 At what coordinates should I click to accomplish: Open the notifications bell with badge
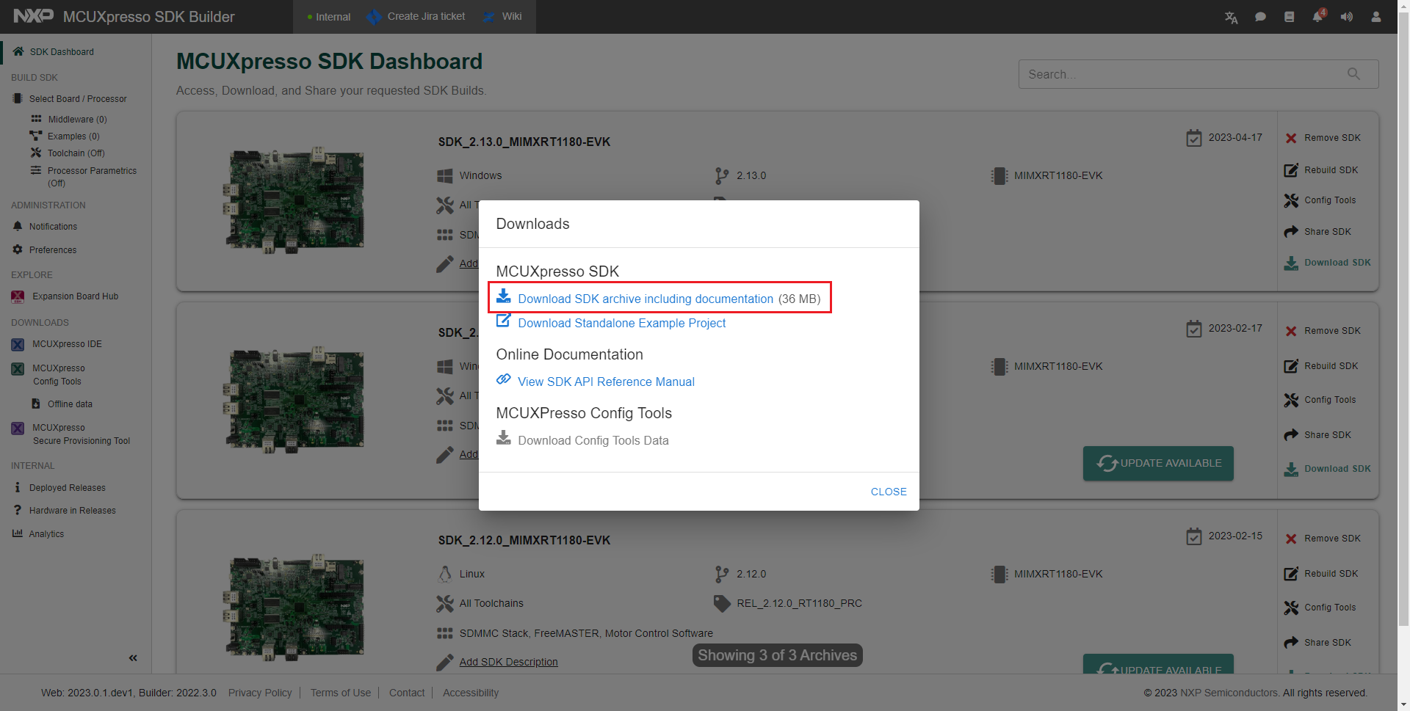pyautogui.click(x=1318, y=17)
